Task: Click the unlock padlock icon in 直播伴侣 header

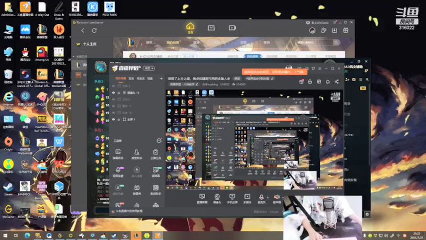Action: (310, 82)
